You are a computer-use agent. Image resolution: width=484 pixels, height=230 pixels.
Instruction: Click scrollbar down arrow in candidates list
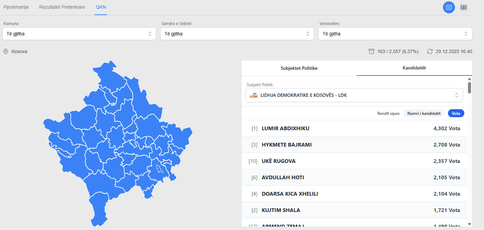[x=469, y=224]
